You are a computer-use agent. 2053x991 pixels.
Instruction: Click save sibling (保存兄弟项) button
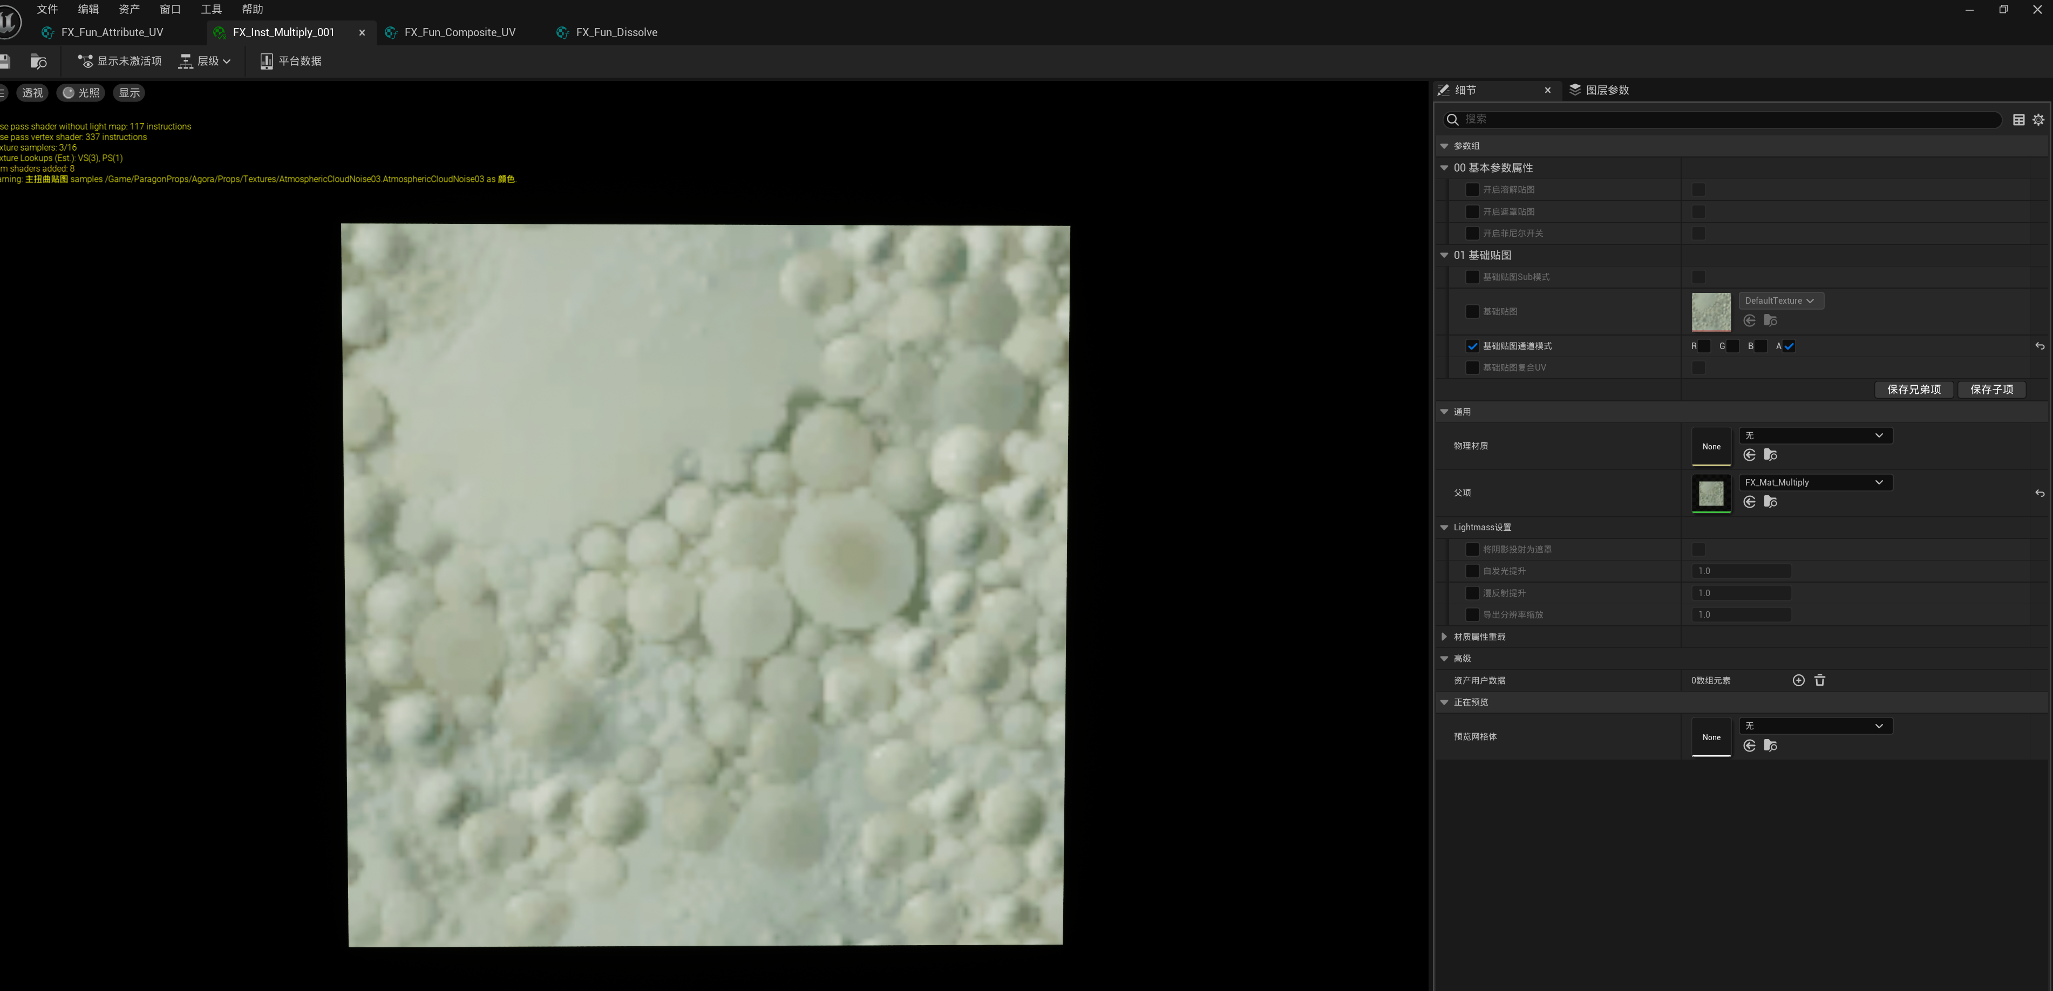coord(1914,389)
